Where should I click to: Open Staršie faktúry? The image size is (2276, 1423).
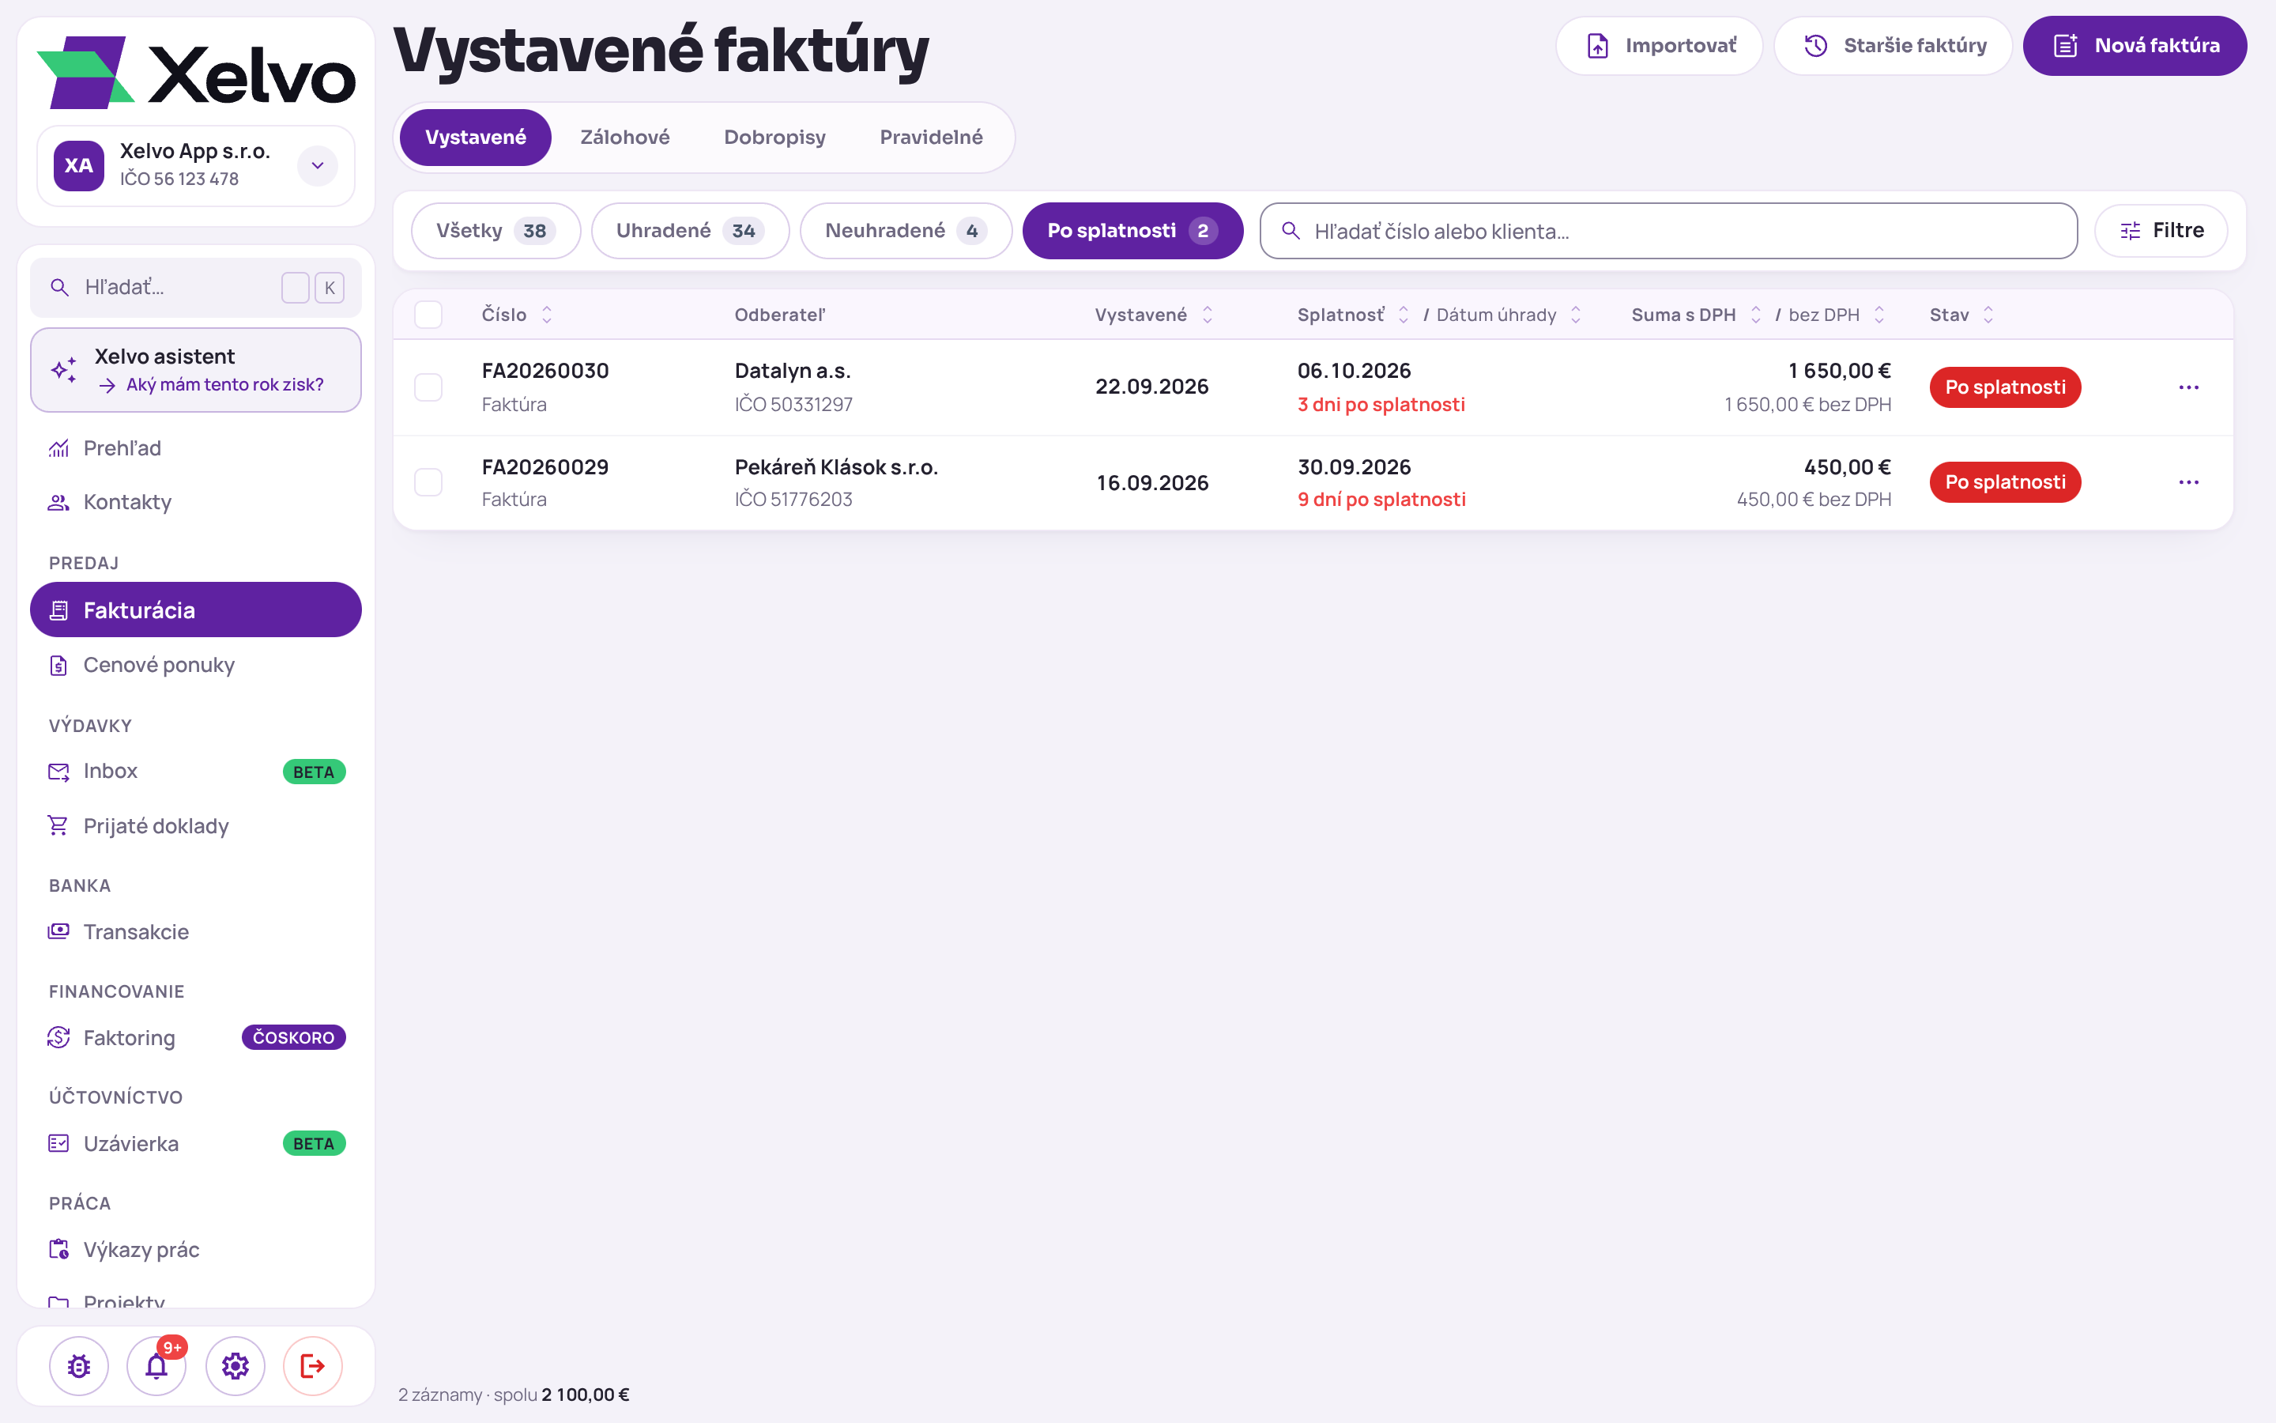[1894, 45]
